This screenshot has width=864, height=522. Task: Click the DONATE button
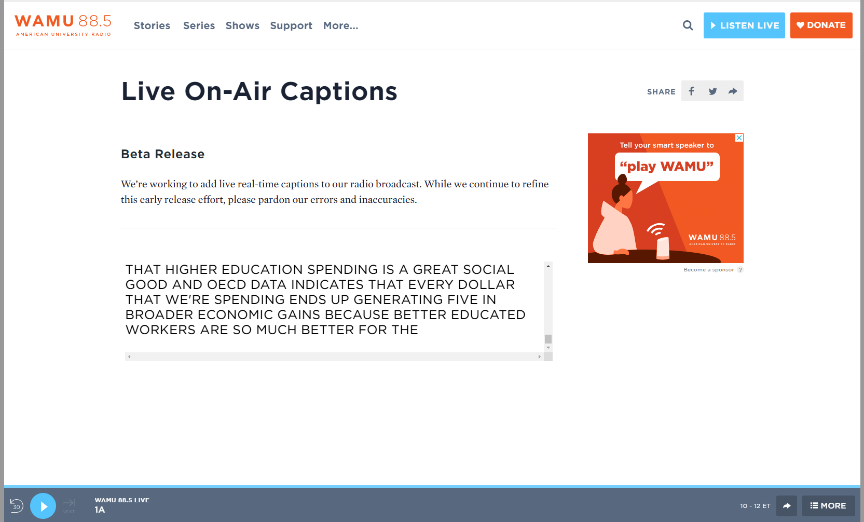tap(821, 25)
